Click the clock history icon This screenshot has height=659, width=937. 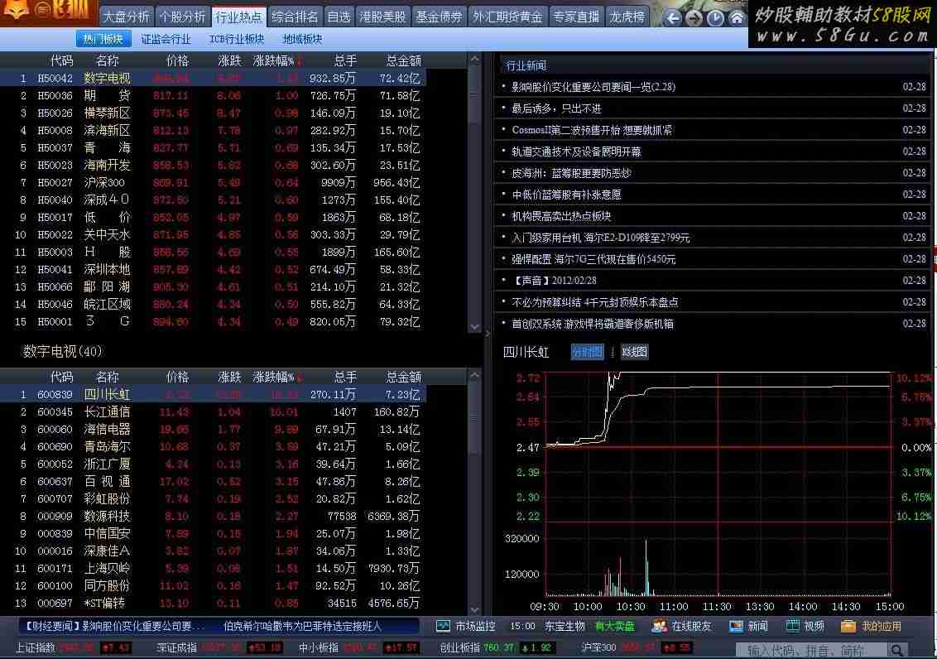pyautogui.click(x=714, y=17)
